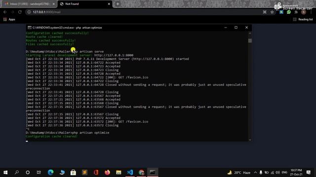The width and height of the screenshot is (316, 177).
Task: Click the Command Prompt taskbar icon
Action: pyautogui.click(x=153, y=173)
